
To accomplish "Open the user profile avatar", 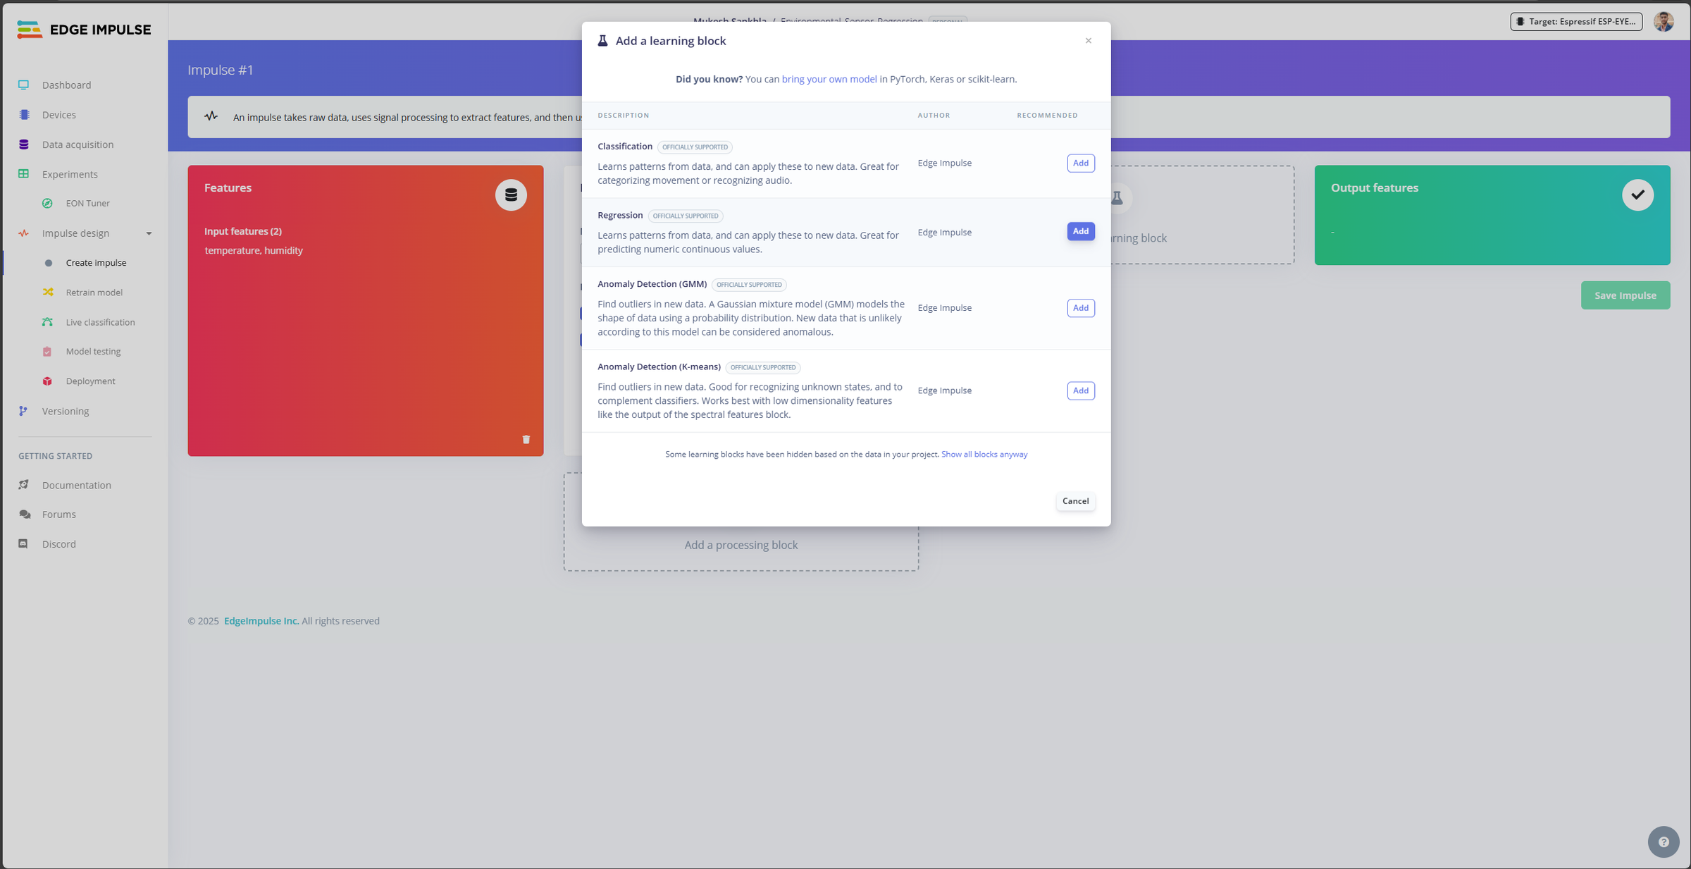I will coord(1664,22).
